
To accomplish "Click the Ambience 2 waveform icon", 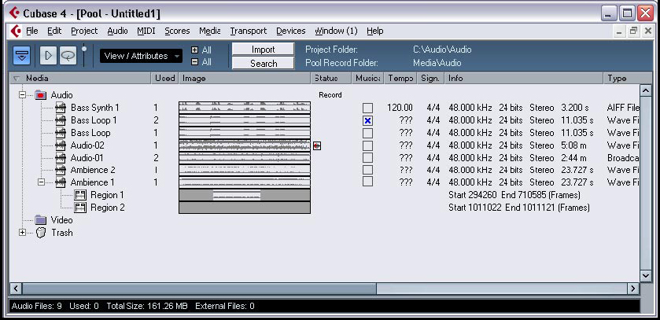I will (61, 170).
